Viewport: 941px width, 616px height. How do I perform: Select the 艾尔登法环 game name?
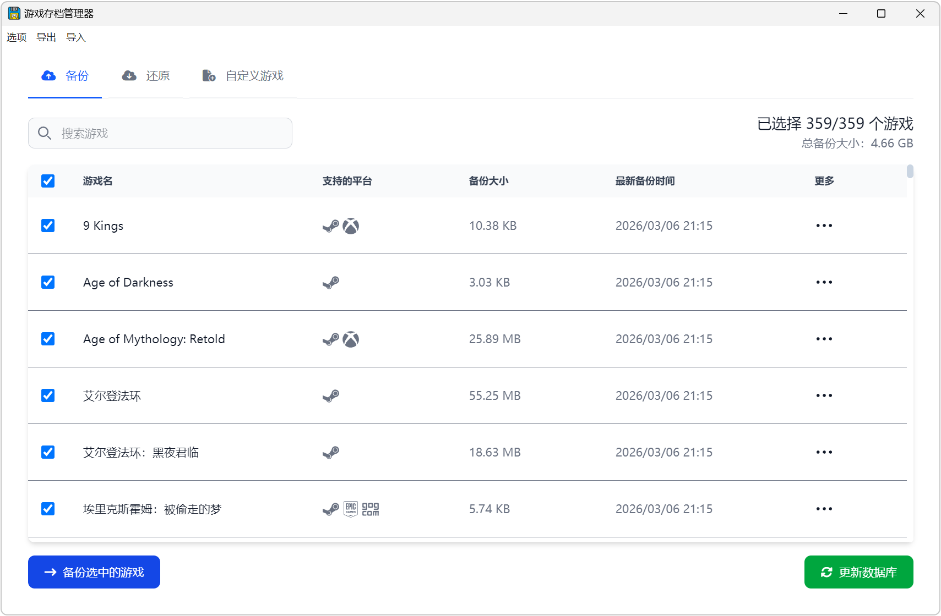[112, 395]
